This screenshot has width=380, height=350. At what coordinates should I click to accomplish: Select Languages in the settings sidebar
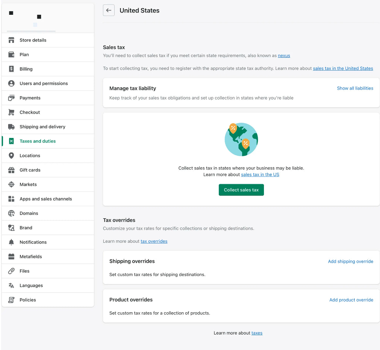31,285
